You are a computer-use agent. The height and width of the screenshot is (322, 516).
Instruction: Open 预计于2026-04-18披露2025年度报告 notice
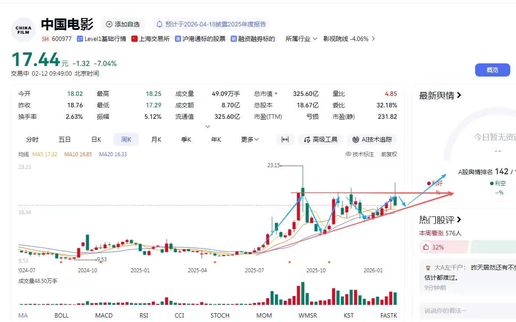(211, 24)
